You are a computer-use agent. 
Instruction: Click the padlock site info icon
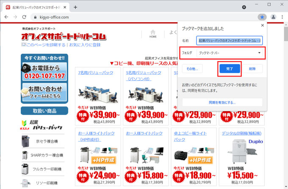click(x=35, y=17)
